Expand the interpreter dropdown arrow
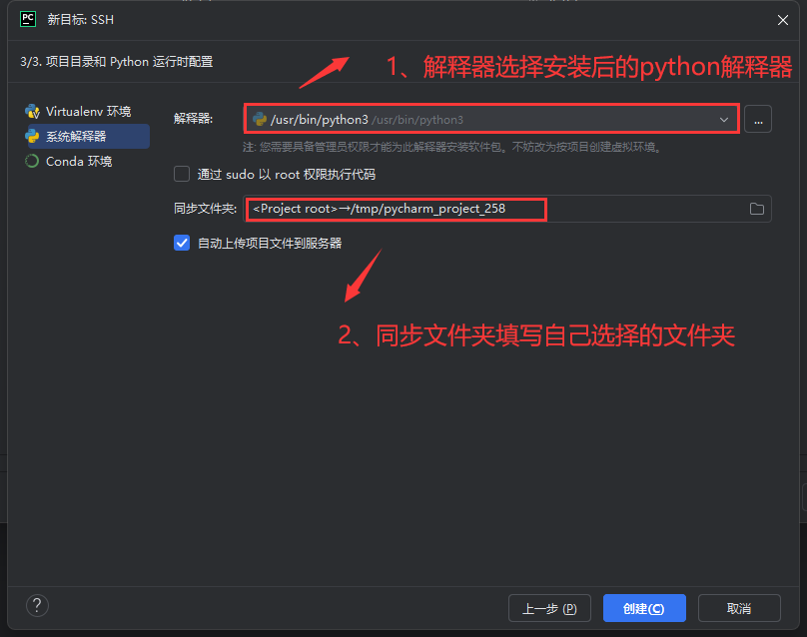807x637 pixels. pyautogui.click(x=724, y=120)
